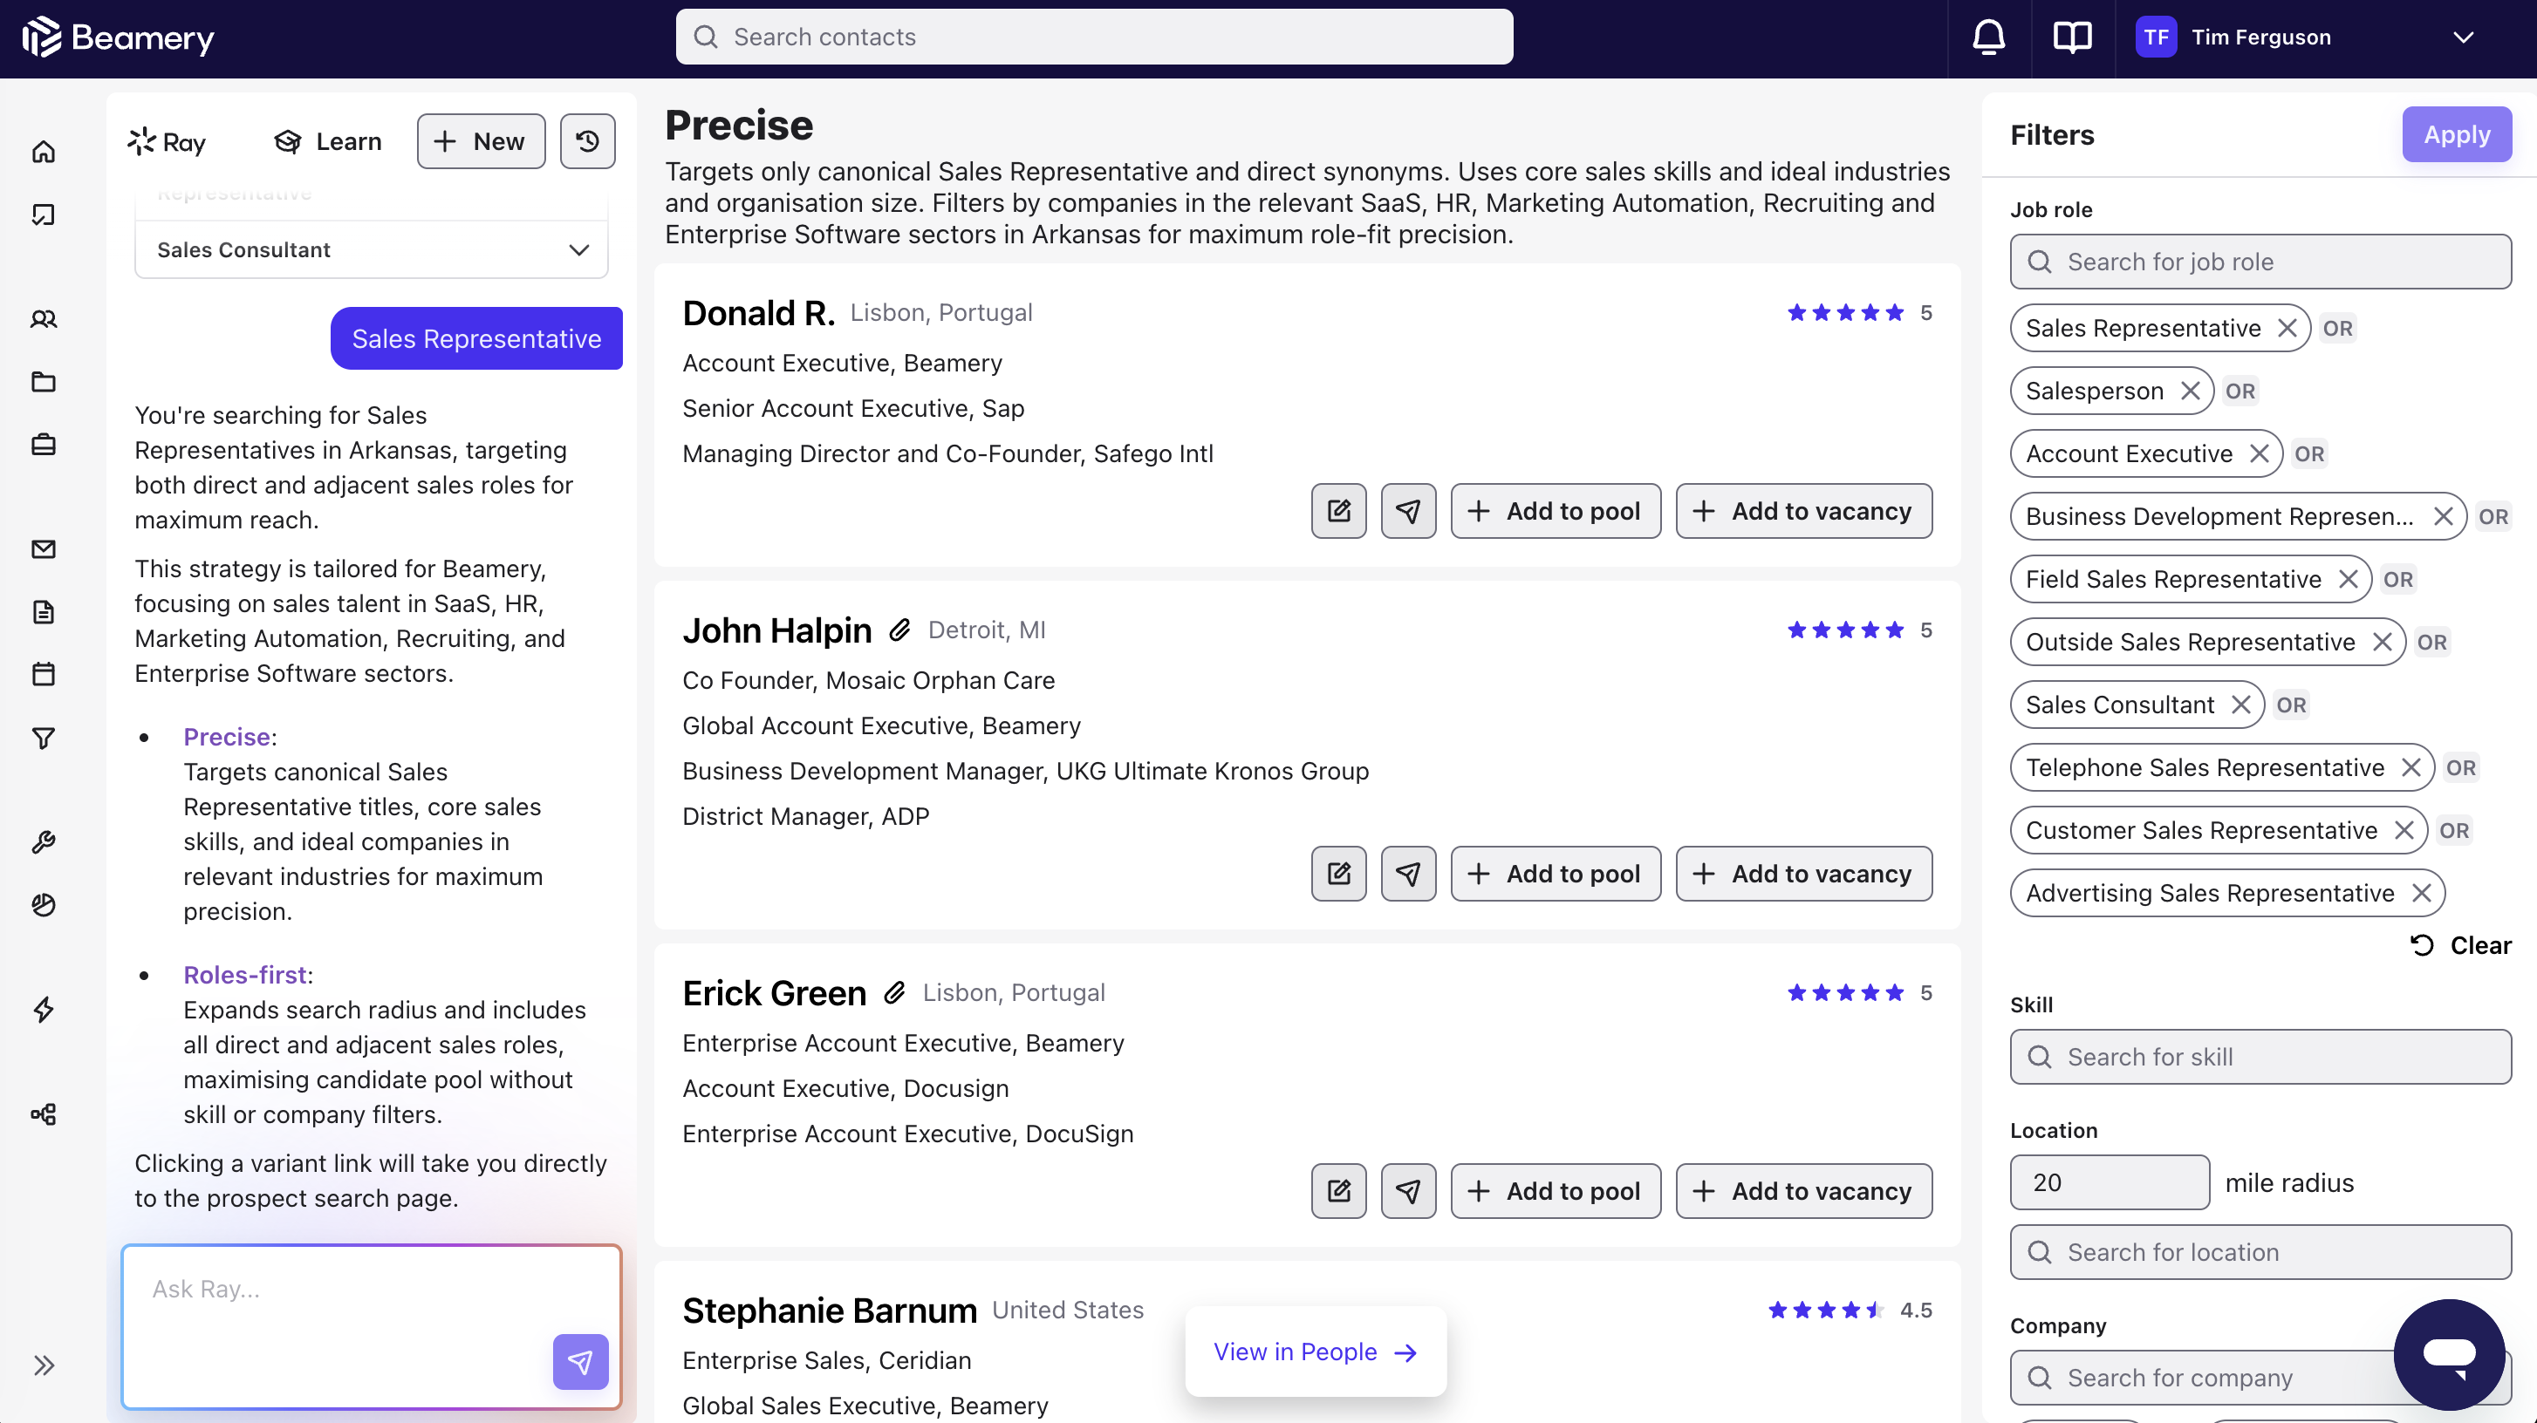Viewport: 2537px width, 1423px height.
Task: Open Erick Green's profile name
Action: click(x=774, y=993)
